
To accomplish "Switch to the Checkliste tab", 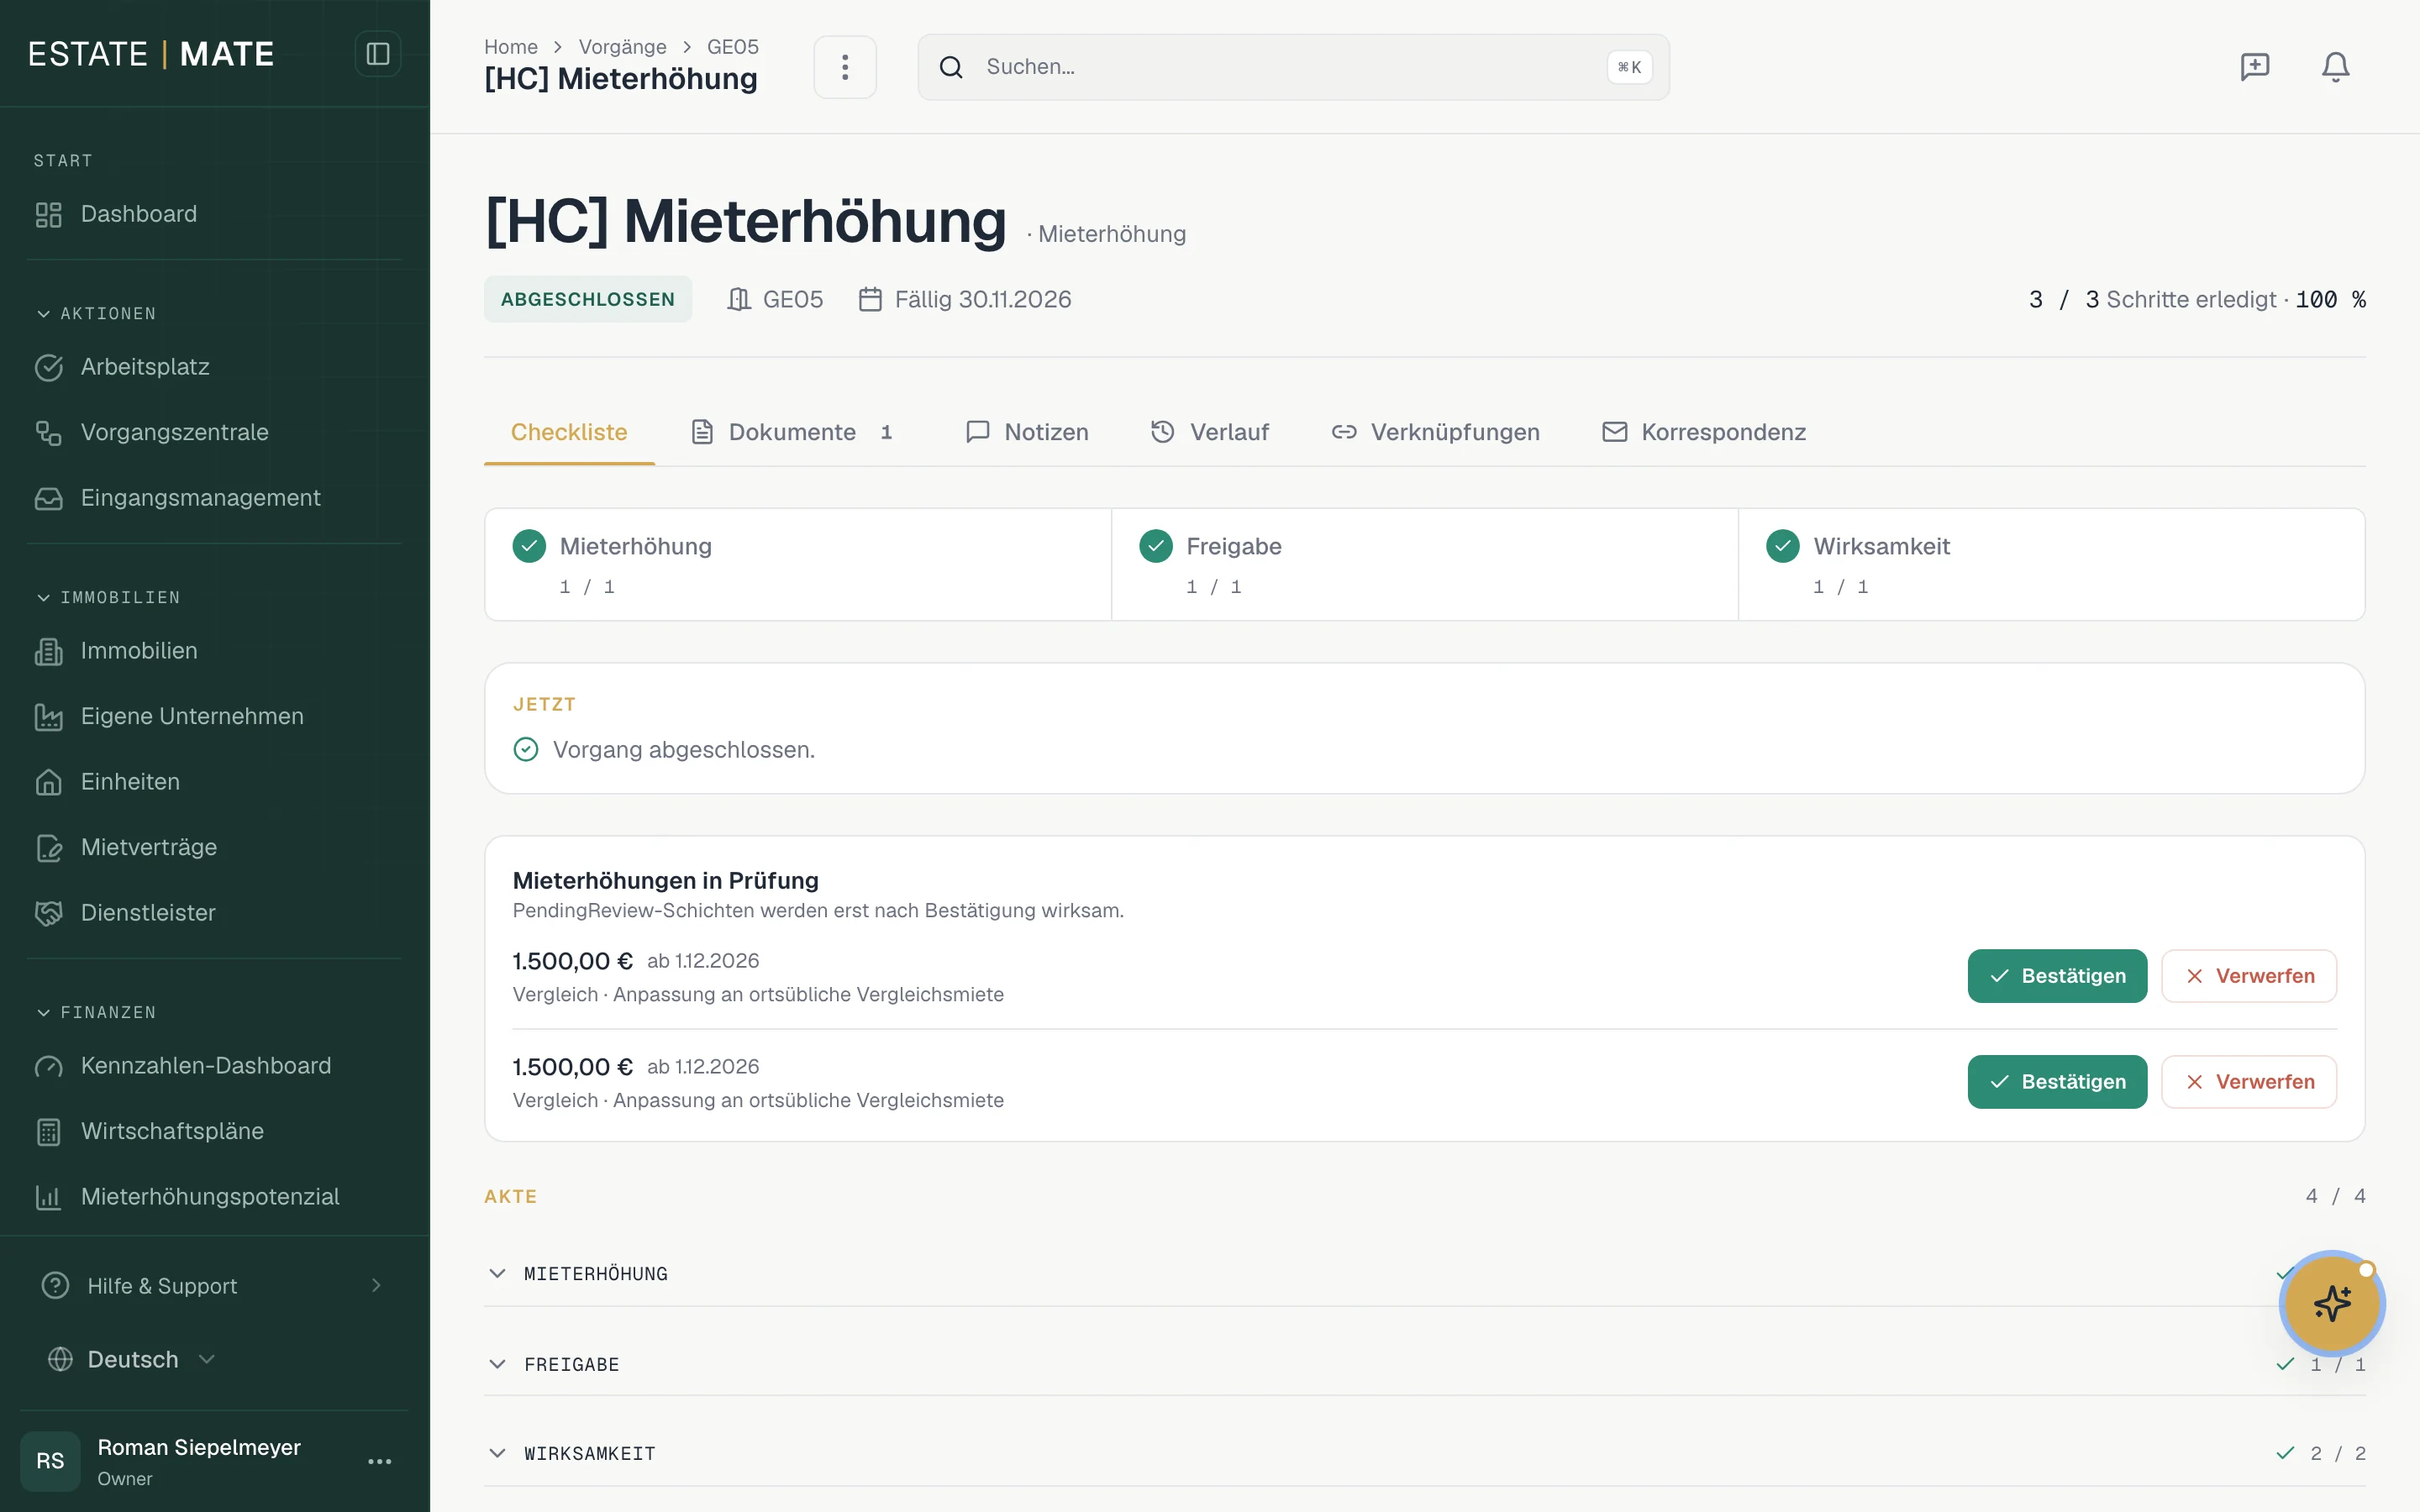I will tap(569, 432).
